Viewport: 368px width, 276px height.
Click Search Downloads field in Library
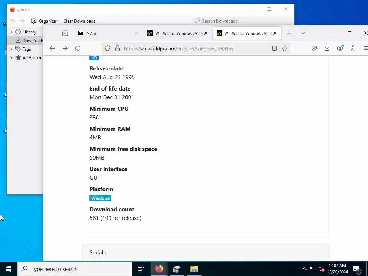tap(243, 21)
